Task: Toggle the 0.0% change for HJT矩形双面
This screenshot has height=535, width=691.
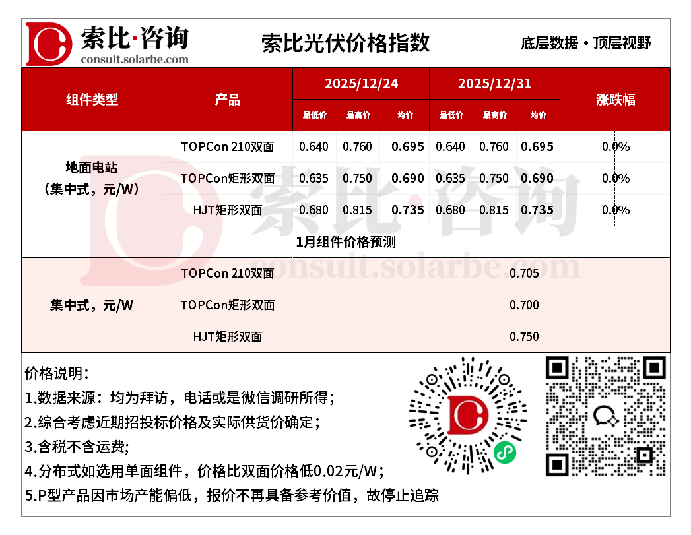Action: [614, 210]
